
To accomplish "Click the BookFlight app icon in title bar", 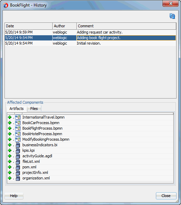I will (6, 6).
